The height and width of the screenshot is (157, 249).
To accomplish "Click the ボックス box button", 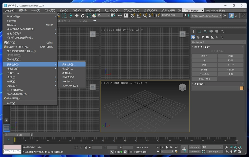I will tap(204, 56).
